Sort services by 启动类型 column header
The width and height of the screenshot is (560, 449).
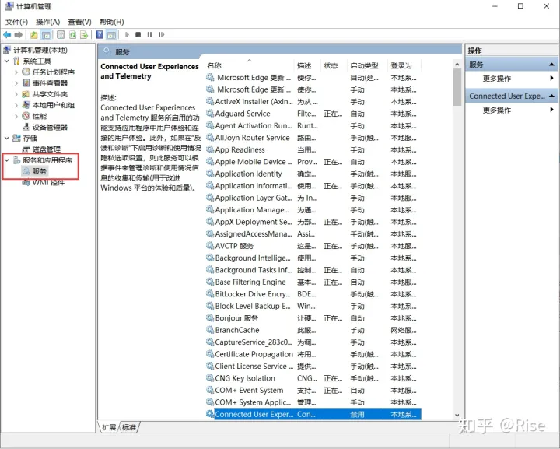click(x=367, y=65)
